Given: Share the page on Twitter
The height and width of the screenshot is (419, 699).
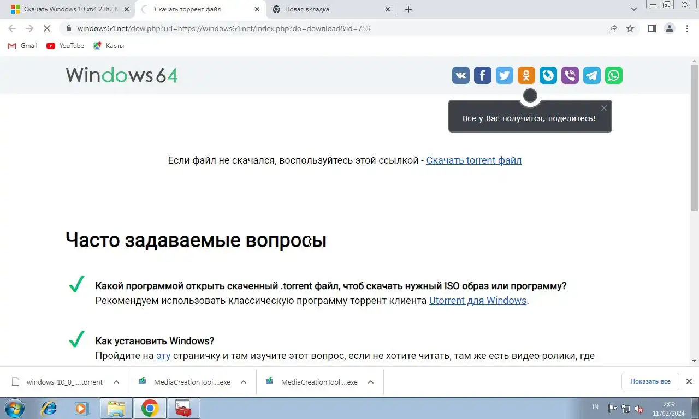Looking at the screenshot, I should point(505,75).
